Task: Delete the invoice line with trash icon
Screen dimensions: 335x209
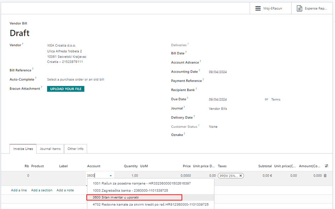Action: [325, 176]
